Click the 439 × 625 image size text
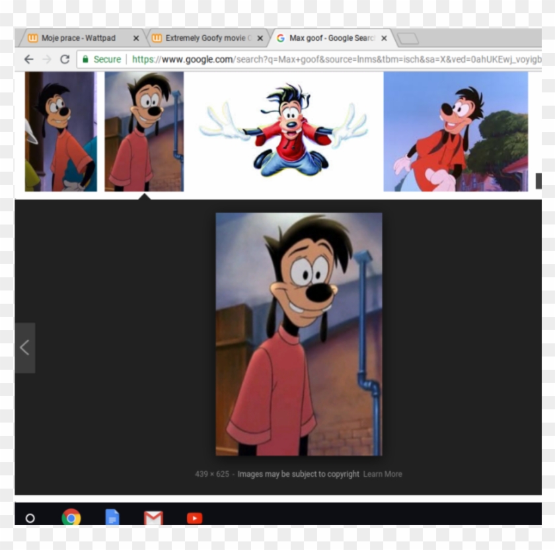Viewport: 555px width, 550px height. (212, 474)
